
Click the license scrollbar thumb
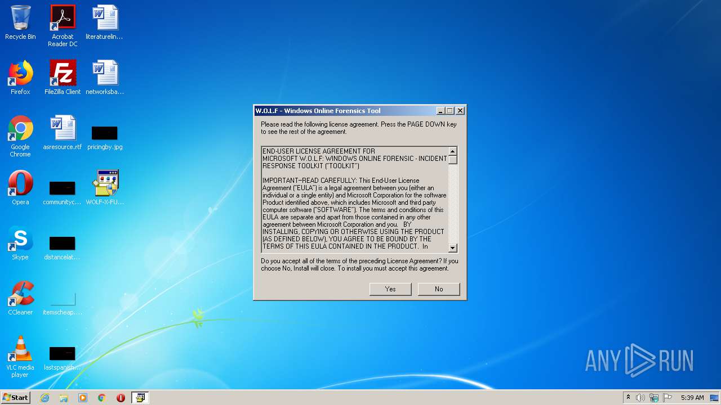point(452,160)
